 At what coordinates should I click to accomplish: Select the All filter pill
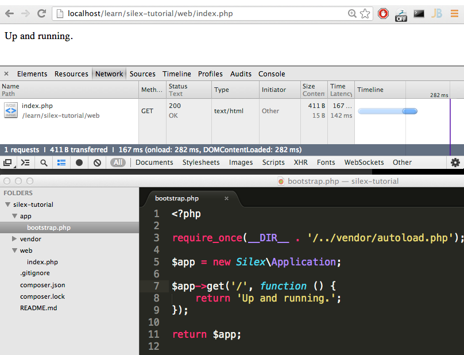(118, 163)
